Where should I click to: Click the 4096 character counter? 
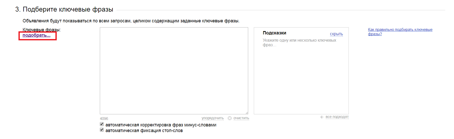pyautogui.click(x=104, y=119)
